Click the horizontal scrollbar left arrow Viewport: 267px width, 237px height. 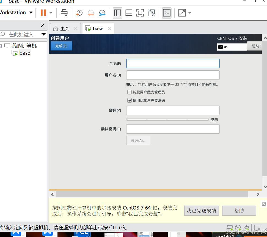[53, 194]
